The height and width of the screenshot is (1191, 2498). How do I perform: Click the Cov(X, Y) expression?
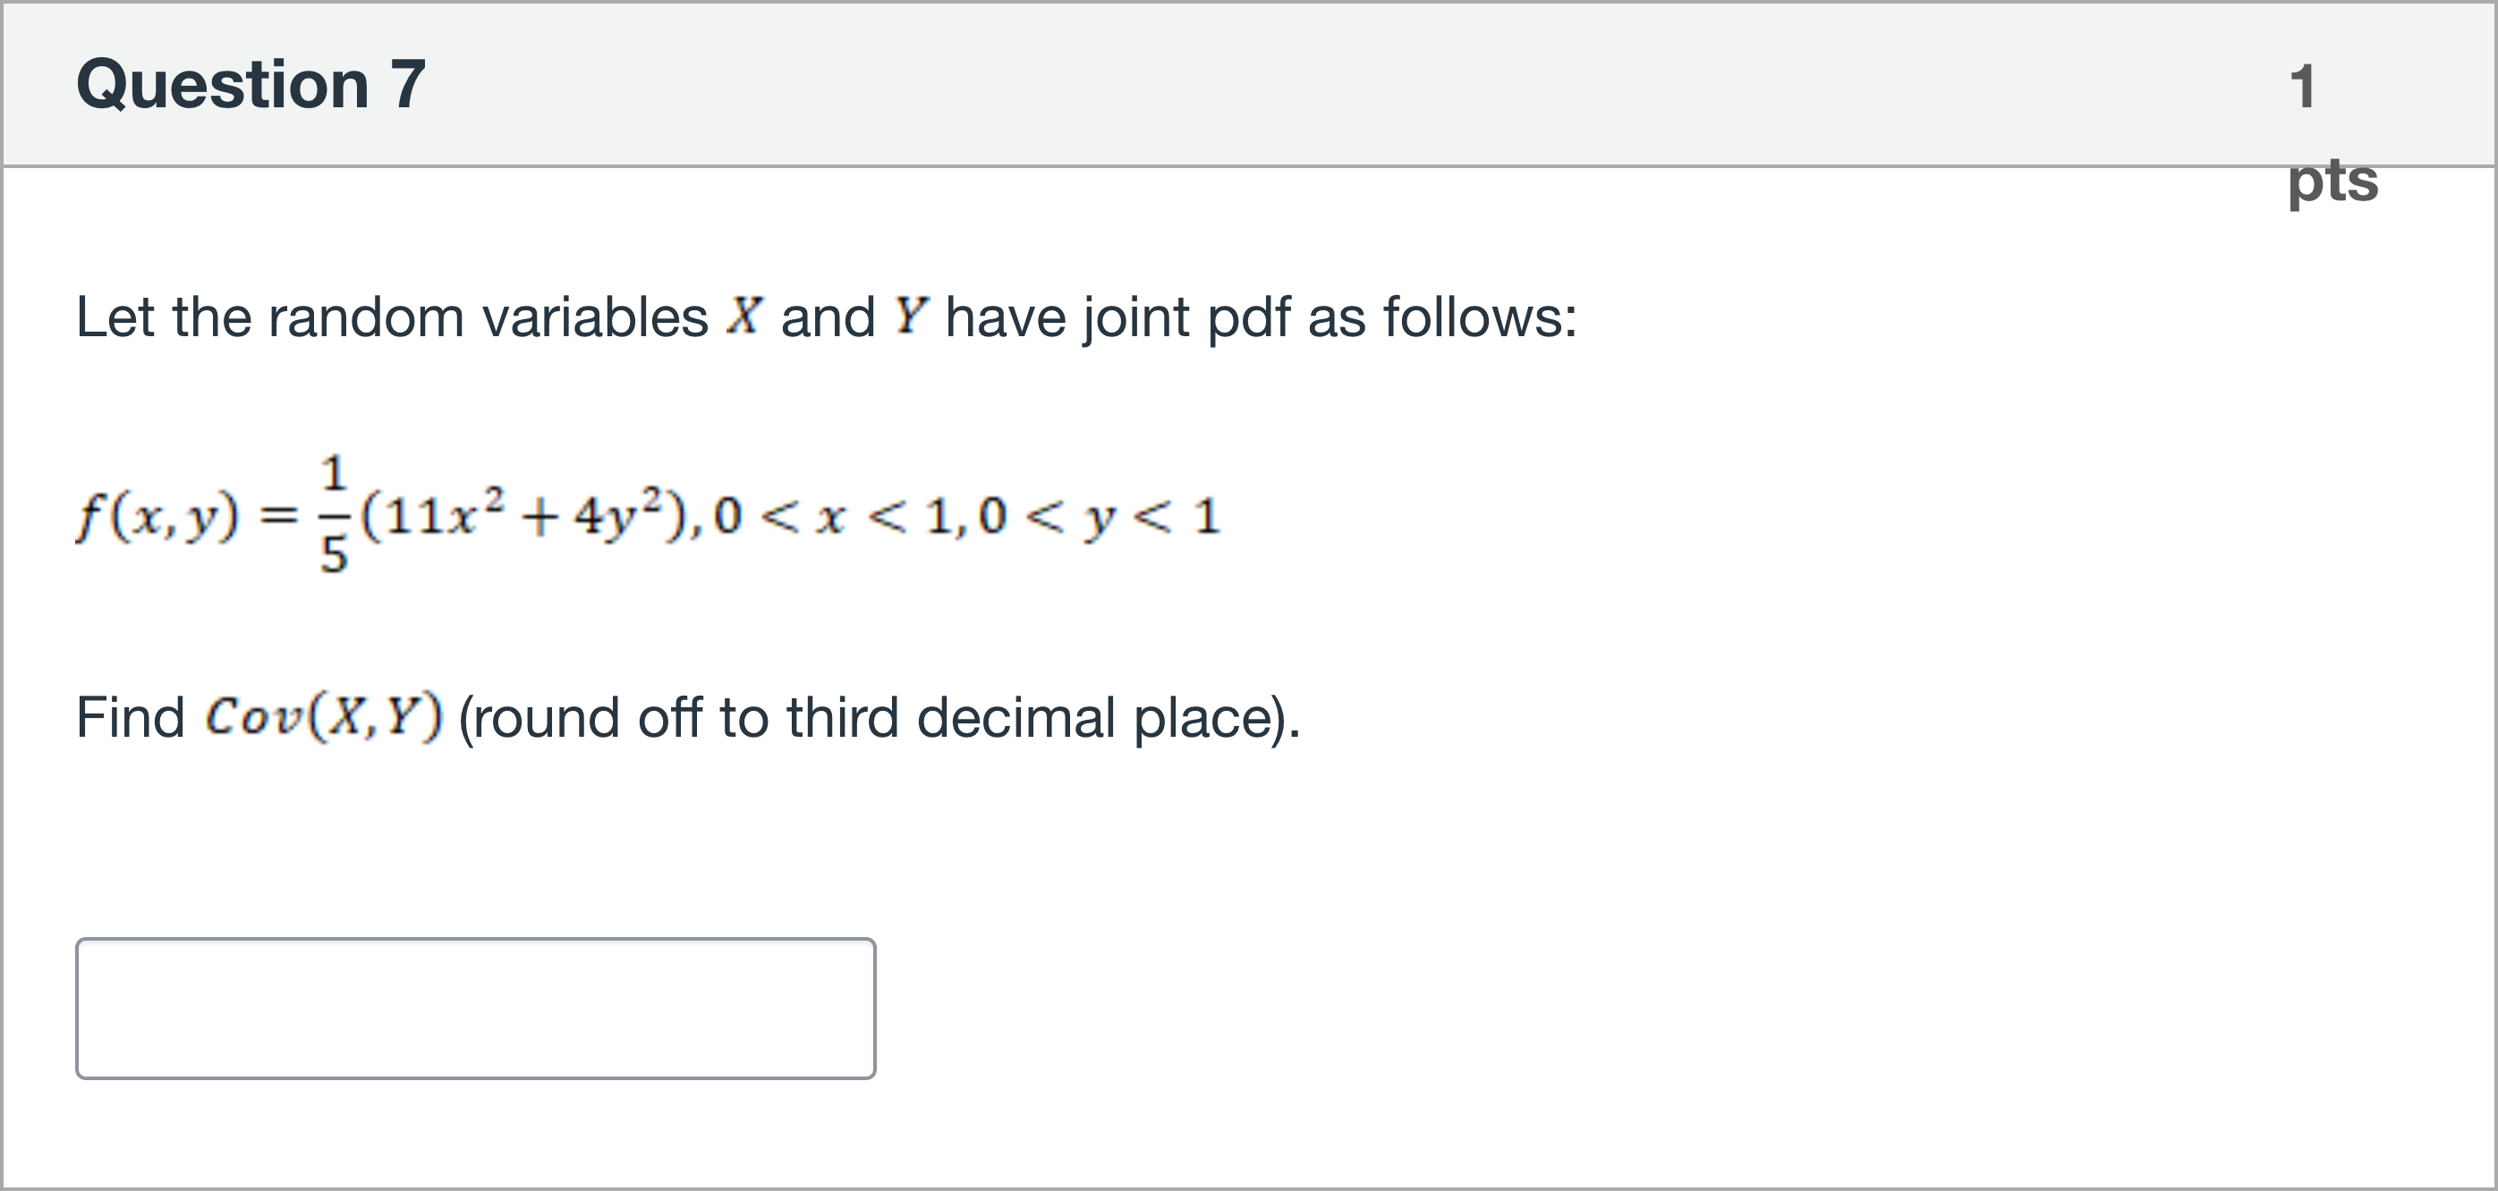324,717
